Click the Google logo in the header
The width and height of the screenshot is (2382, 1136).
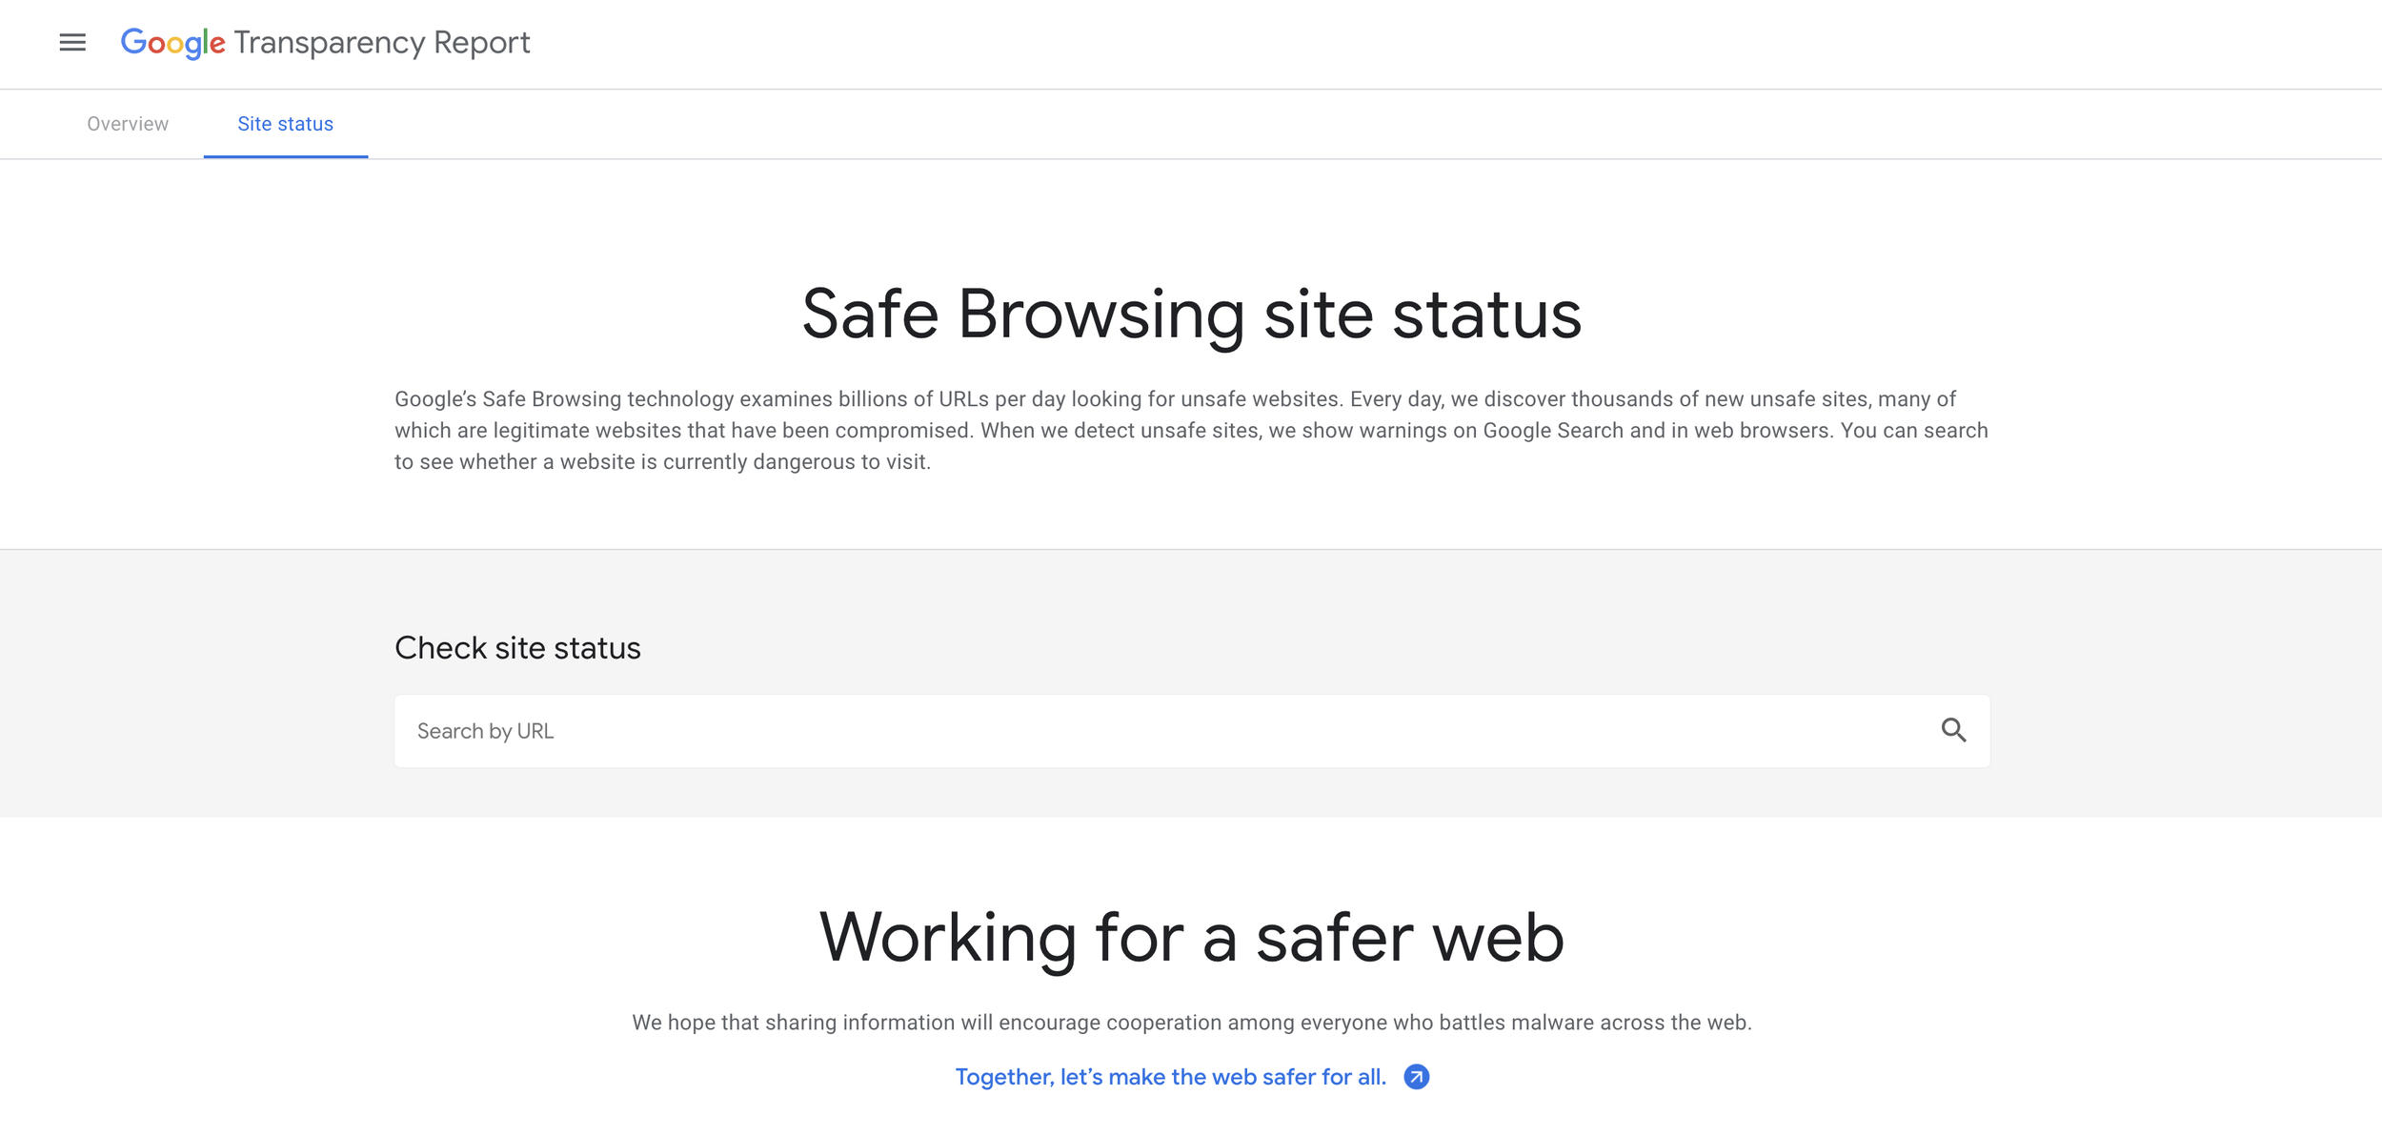coord(172,43)
